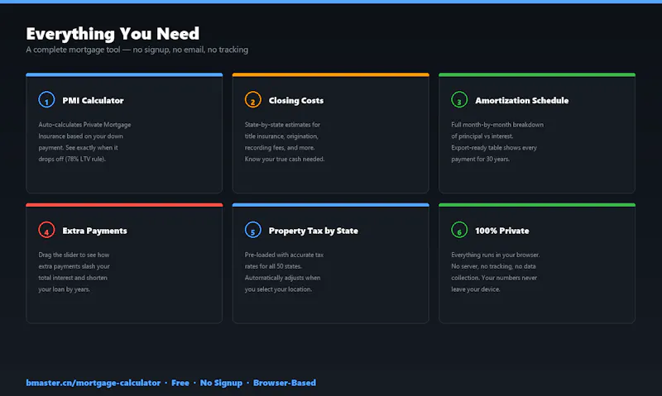Click the green circled number 6 icon
Viewport: 662px width, 396px height.
[459, 231]
